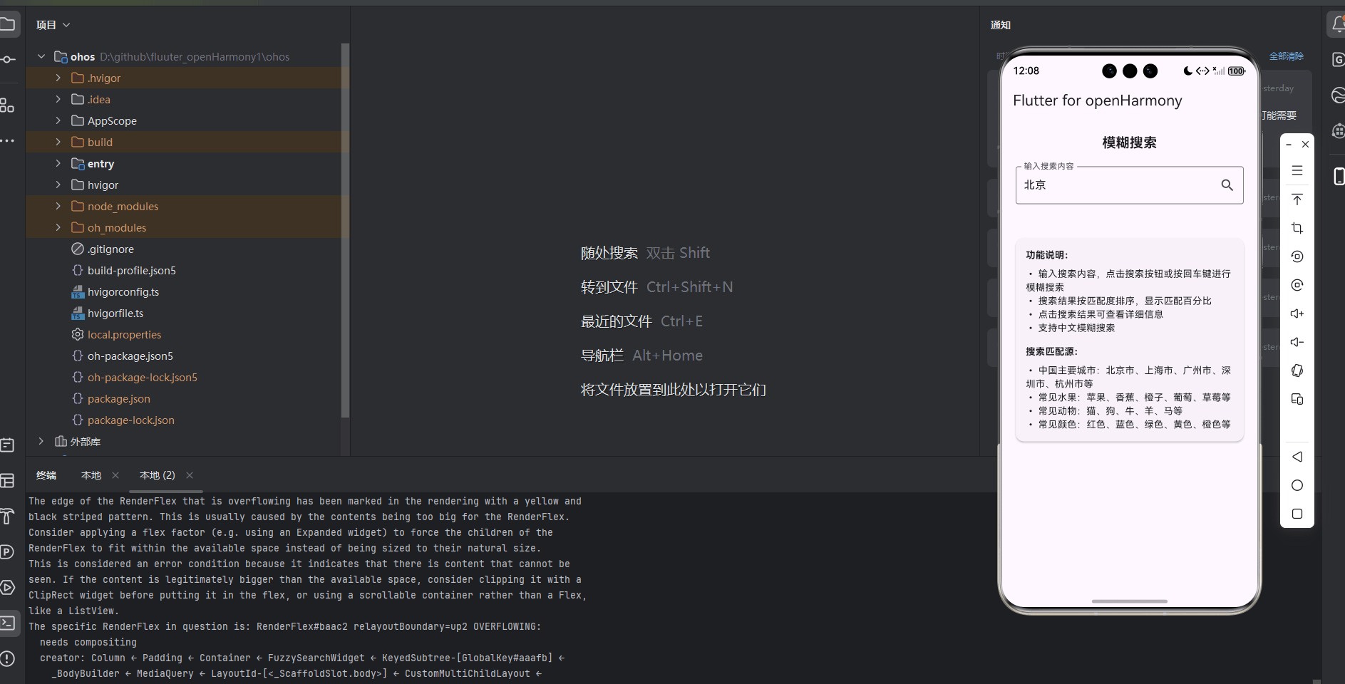This screenshot has width=1345, height=684.
Task: Open the Problems exclamation icon
Action: 7,659
